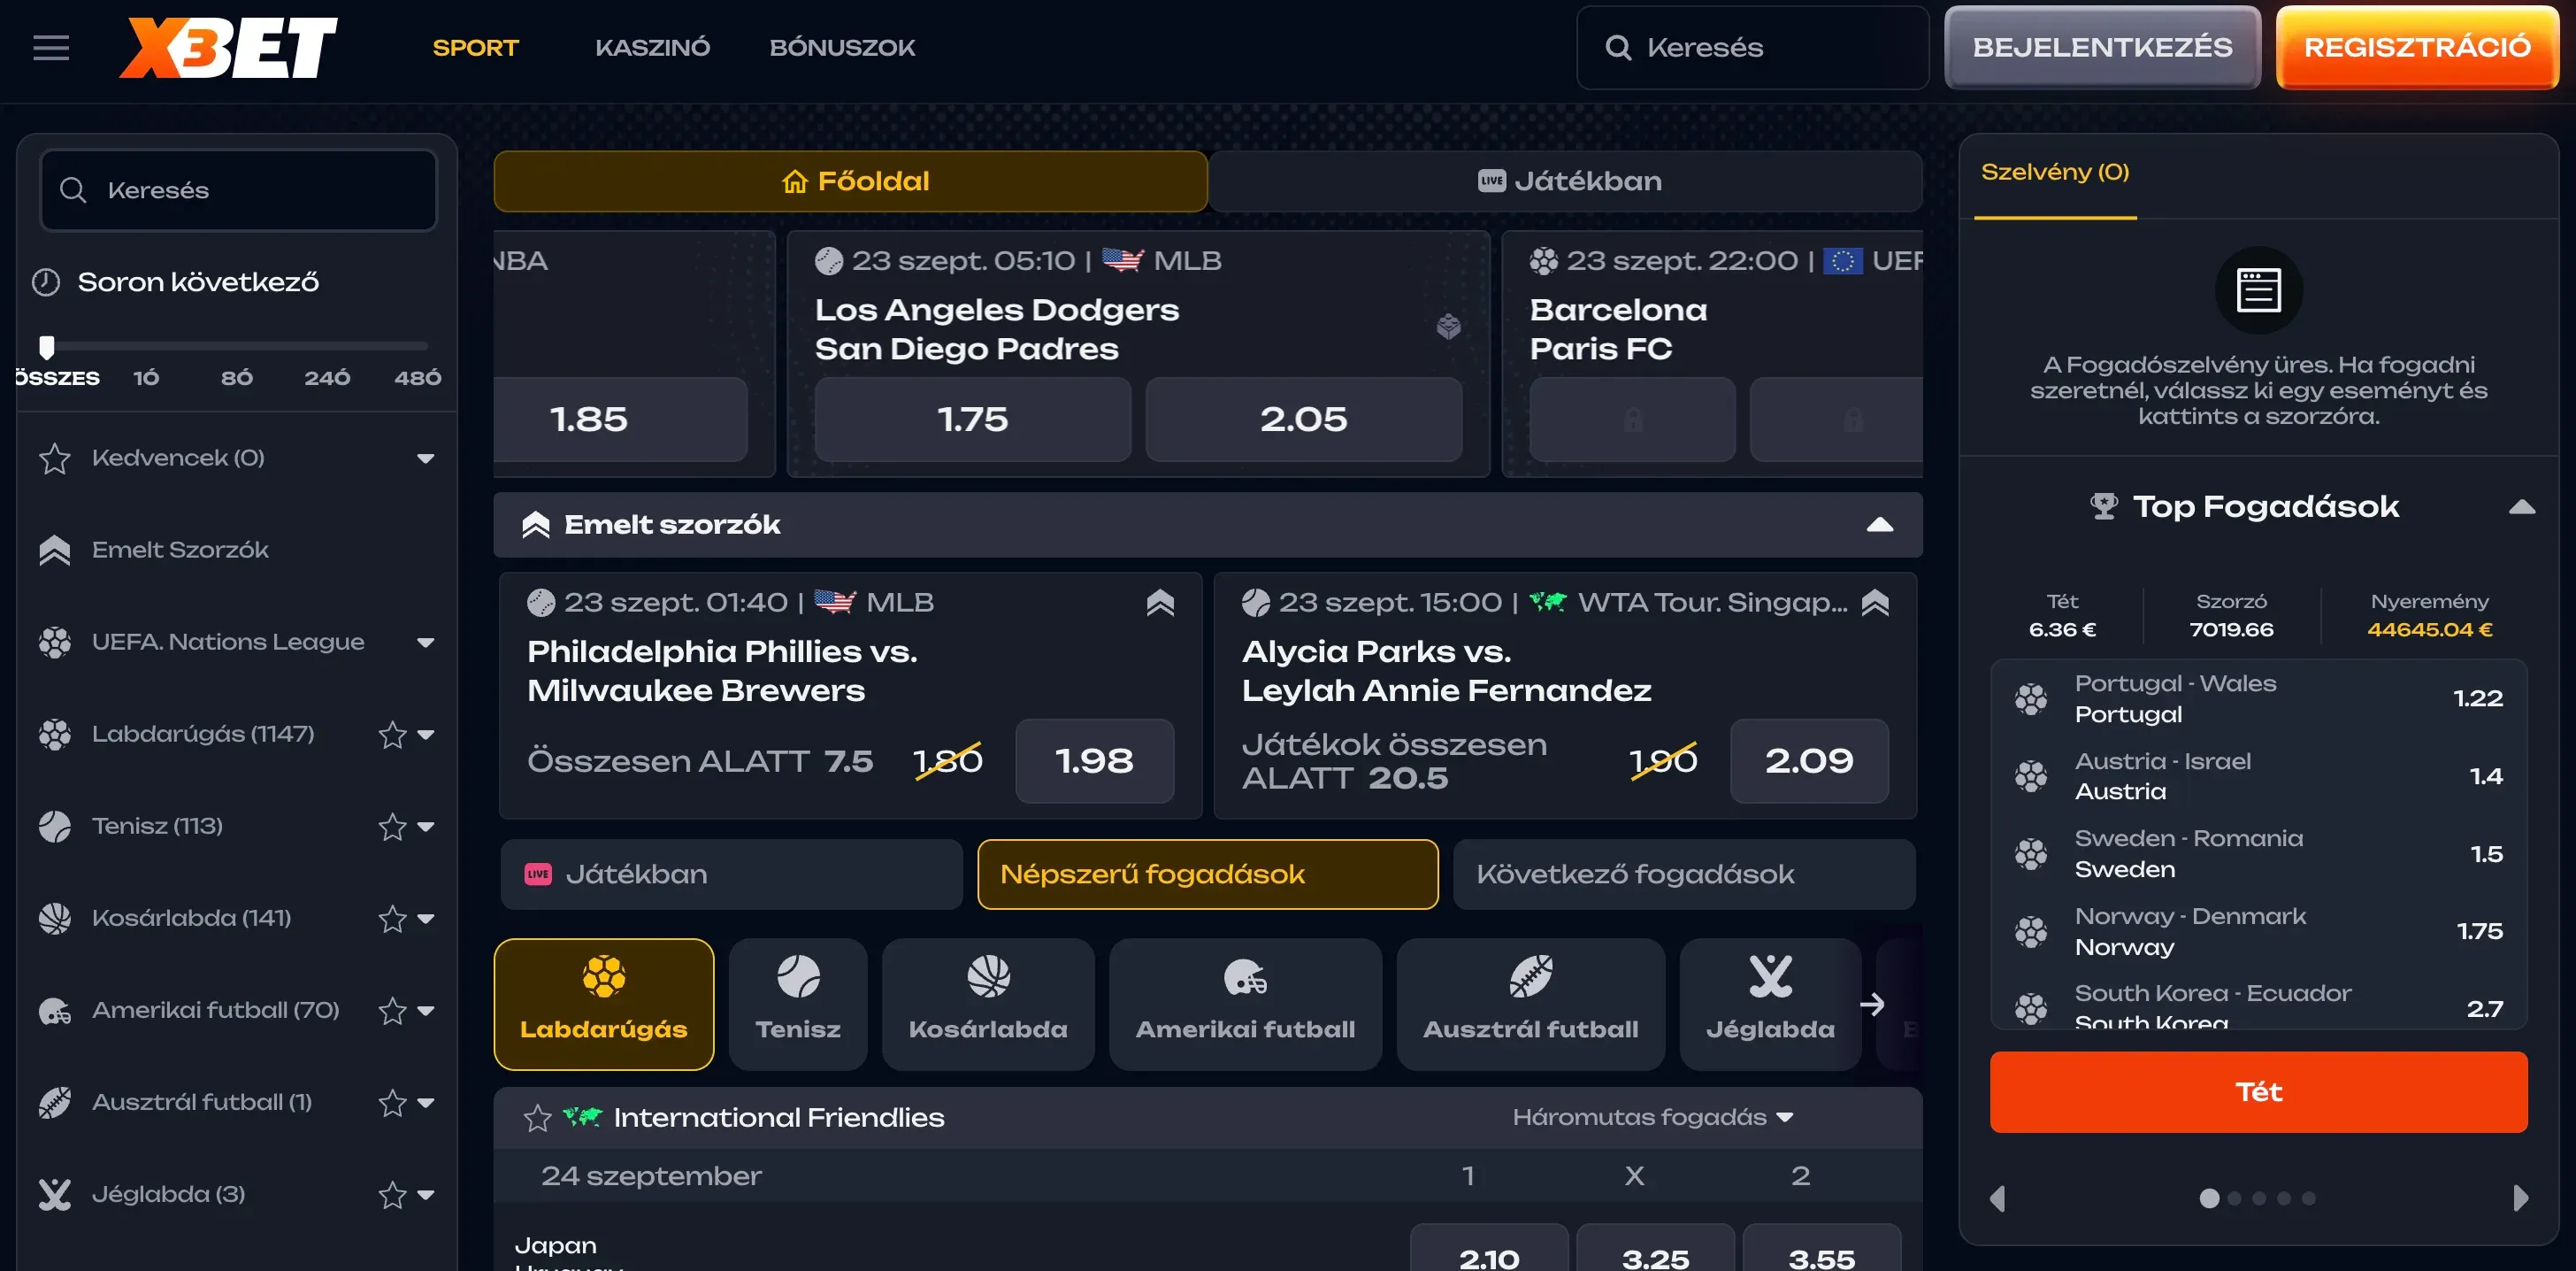Select the Jéglabda sport tile
2576x1271 pixels.
pyautogui.click(x=1770, y=1004)
